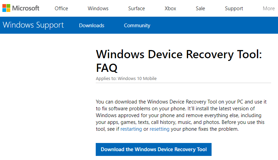Switch to the Downloads tab

(92, 25)
